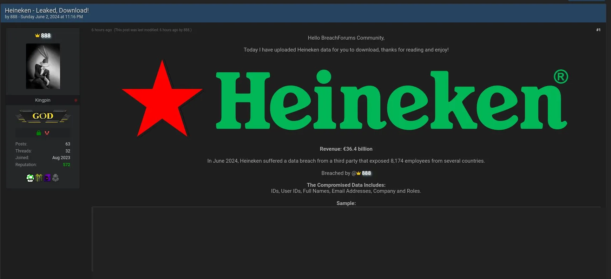The height and width of the screenshot is (279, 611).
Task: Click the crown icon in the Breached by line
Action: point(359,173)
